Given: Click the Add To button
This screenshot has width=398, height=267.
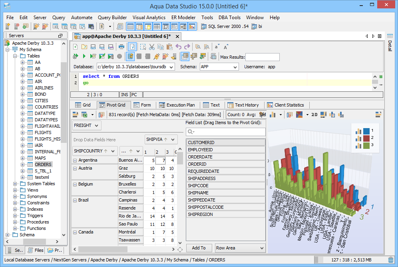Looking at the screenshot, I should (199, 248).
